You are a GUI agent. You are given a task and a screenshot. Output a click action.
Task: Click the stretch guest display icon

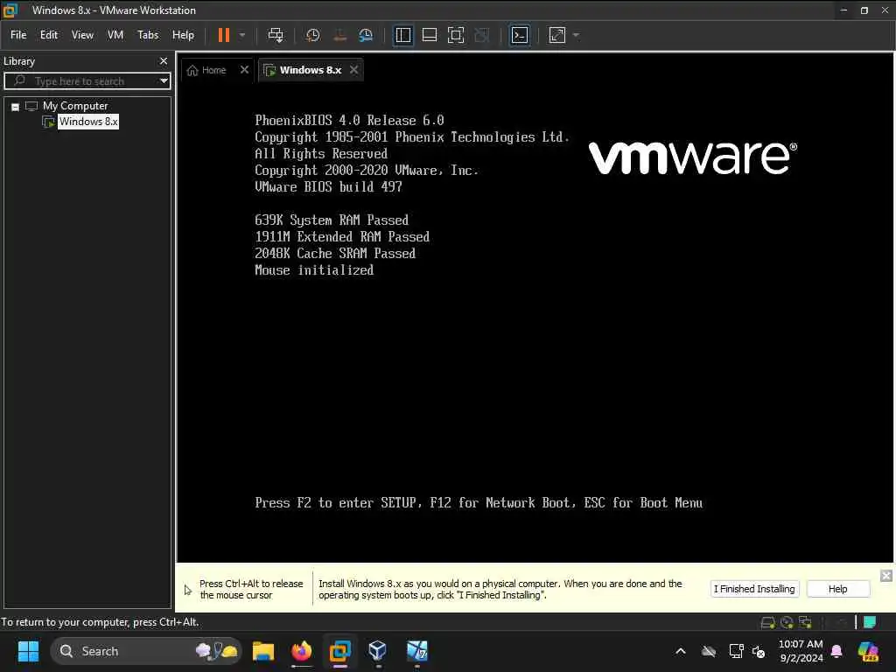point(557,35)
